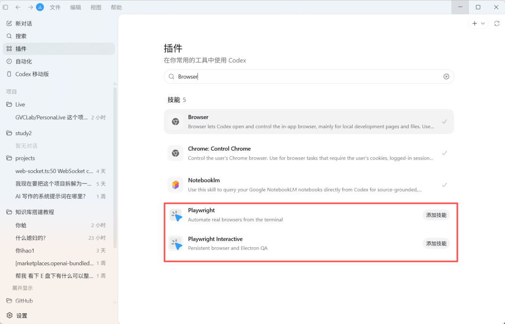Screen dimensions: 505x324
Task: Click 添加技能 for Playwright Interactive
Action: 436,244
